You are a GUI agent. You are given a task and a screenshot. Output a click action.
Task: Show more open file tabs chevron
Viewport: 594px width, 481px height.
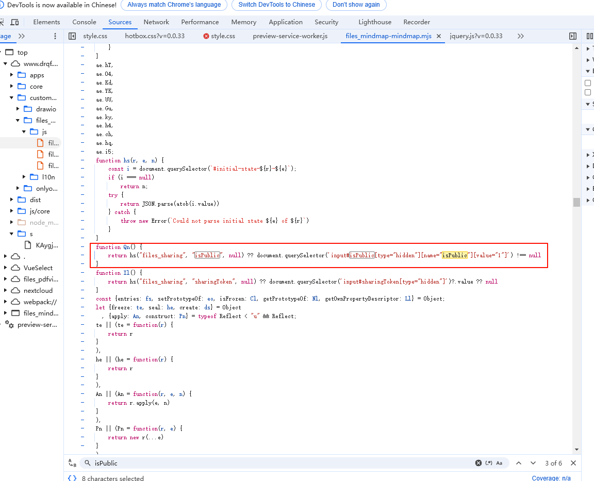coord(520,36)
